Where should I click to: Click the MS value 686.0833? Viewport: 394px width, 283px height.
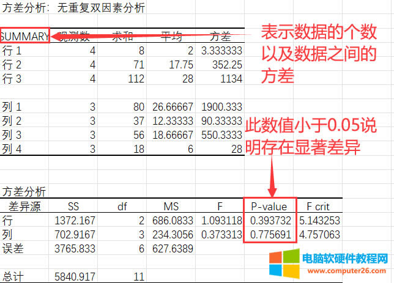(x=173, y=221)
